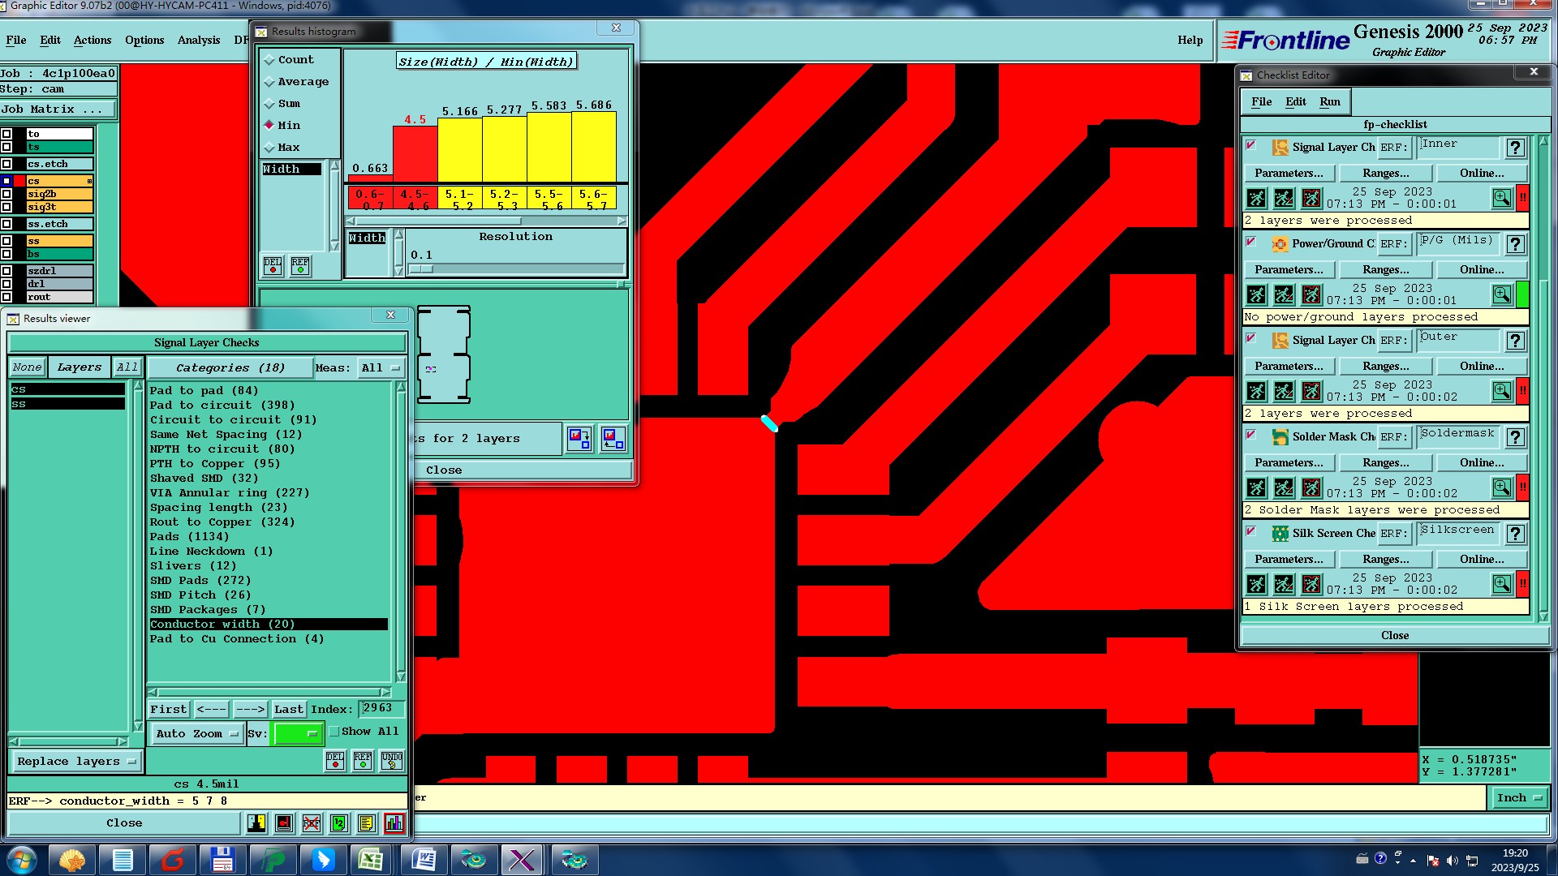
Task: Open the Meas All dropdown
Action: [x=381, y=368]
